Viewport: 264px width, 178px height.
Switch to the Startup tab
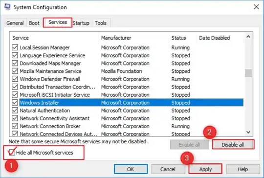[x=81, y=23]
